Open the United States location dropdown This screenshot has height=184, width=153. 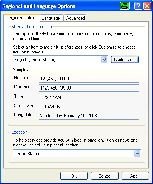(77, 154)
